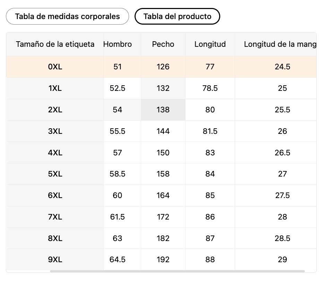Click the Tamaño de la etiqueta header
This screenshot has height=283, width=326.
click(55, 44)
